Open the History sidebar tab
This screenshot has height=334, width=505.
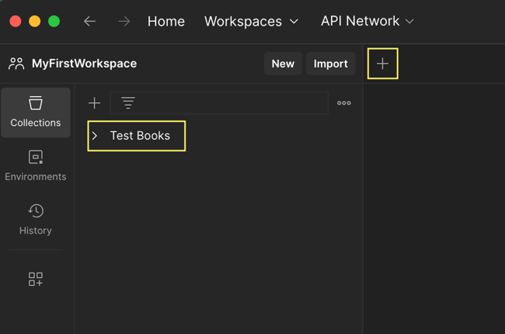tap(36, 220)
